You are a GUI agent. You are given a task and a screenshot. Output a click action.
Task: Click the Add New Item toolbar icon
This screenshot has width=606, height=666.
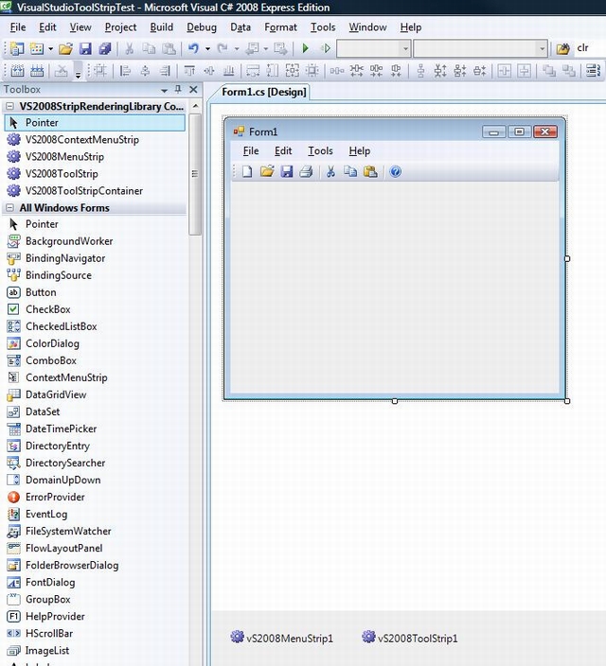click(x=37, y=48)
